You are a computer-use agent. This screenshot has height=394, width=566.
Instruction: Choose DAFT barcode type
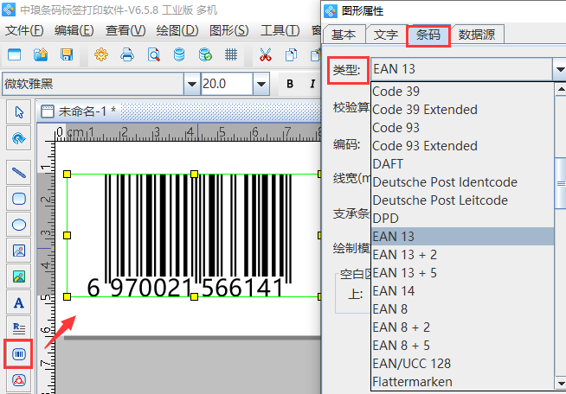coord(462,164)
